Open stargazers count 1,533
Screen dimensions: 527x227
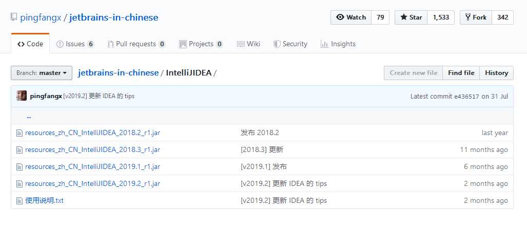[441, 17]
